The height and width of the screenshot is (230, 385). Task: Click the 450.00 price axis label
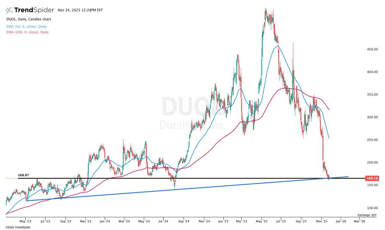click(372, 50)
